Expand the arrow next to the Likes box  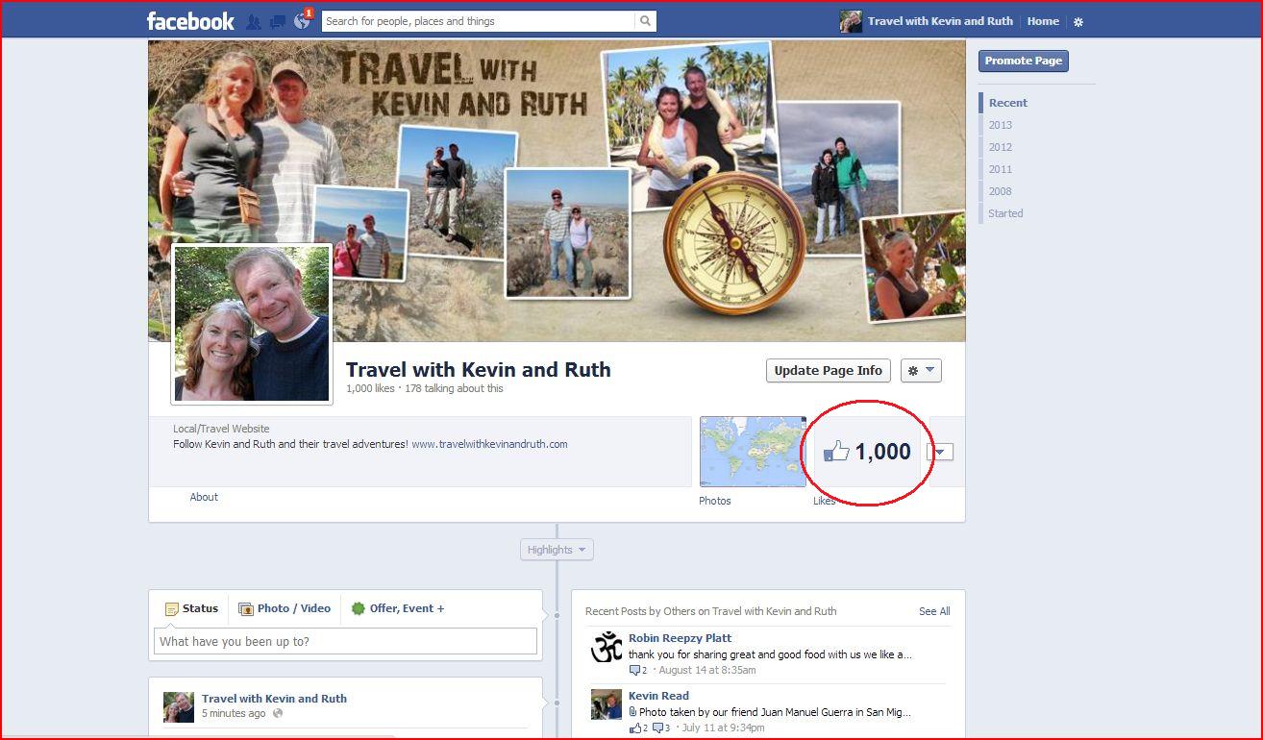(942, 451)
